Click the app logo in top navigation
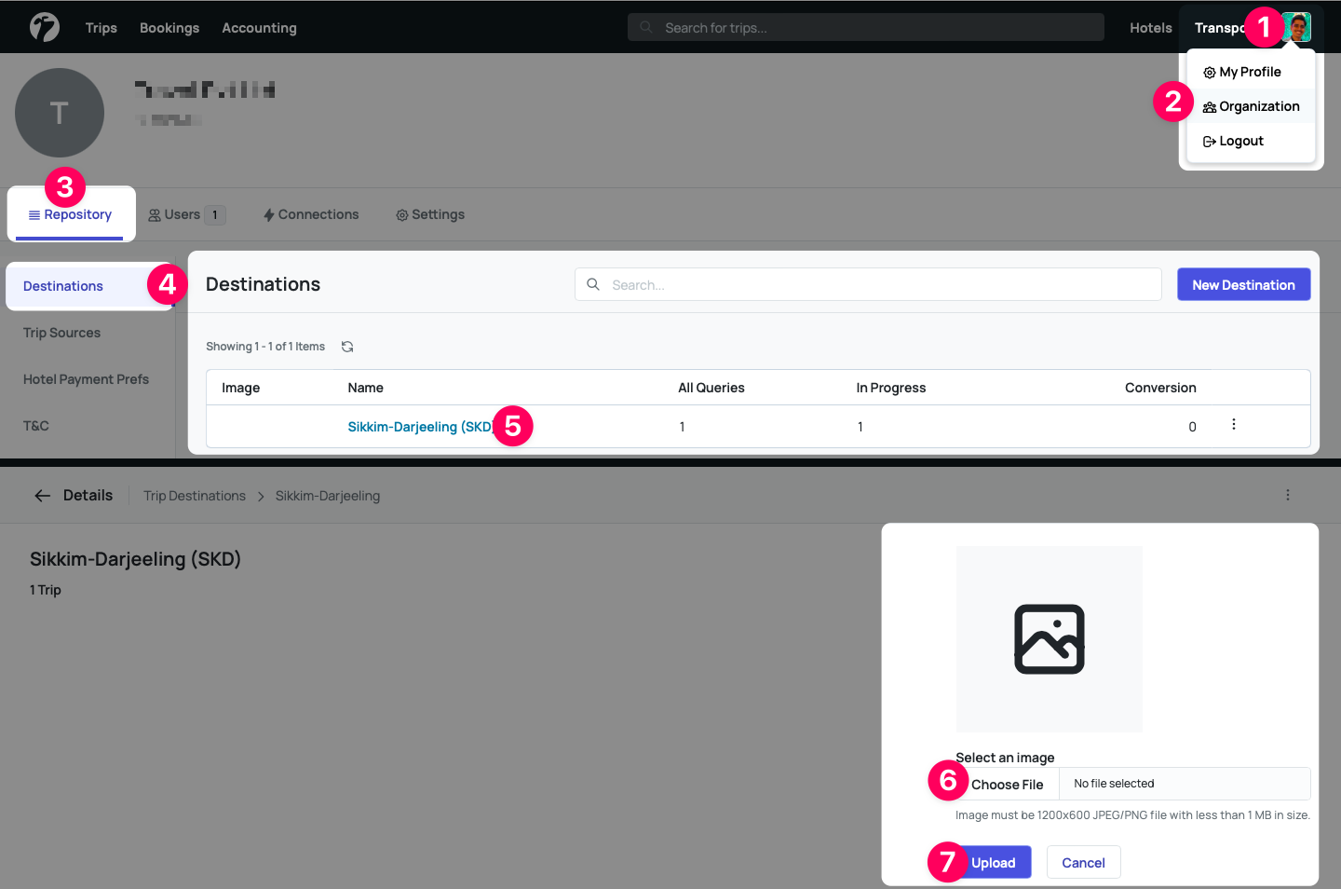The image size is (1341, 889). tap(44, 27)
